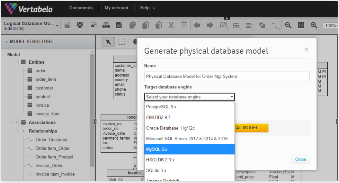Select the order_item entity in the tree
The width and height of the screenshot is (339, 183).
tap(46, 79)
